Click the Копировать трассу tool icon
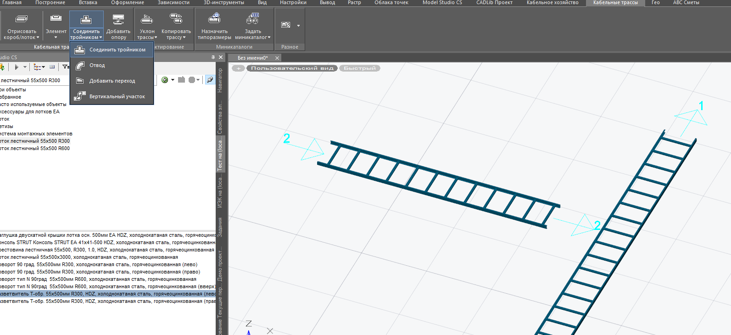 point(176,19)
